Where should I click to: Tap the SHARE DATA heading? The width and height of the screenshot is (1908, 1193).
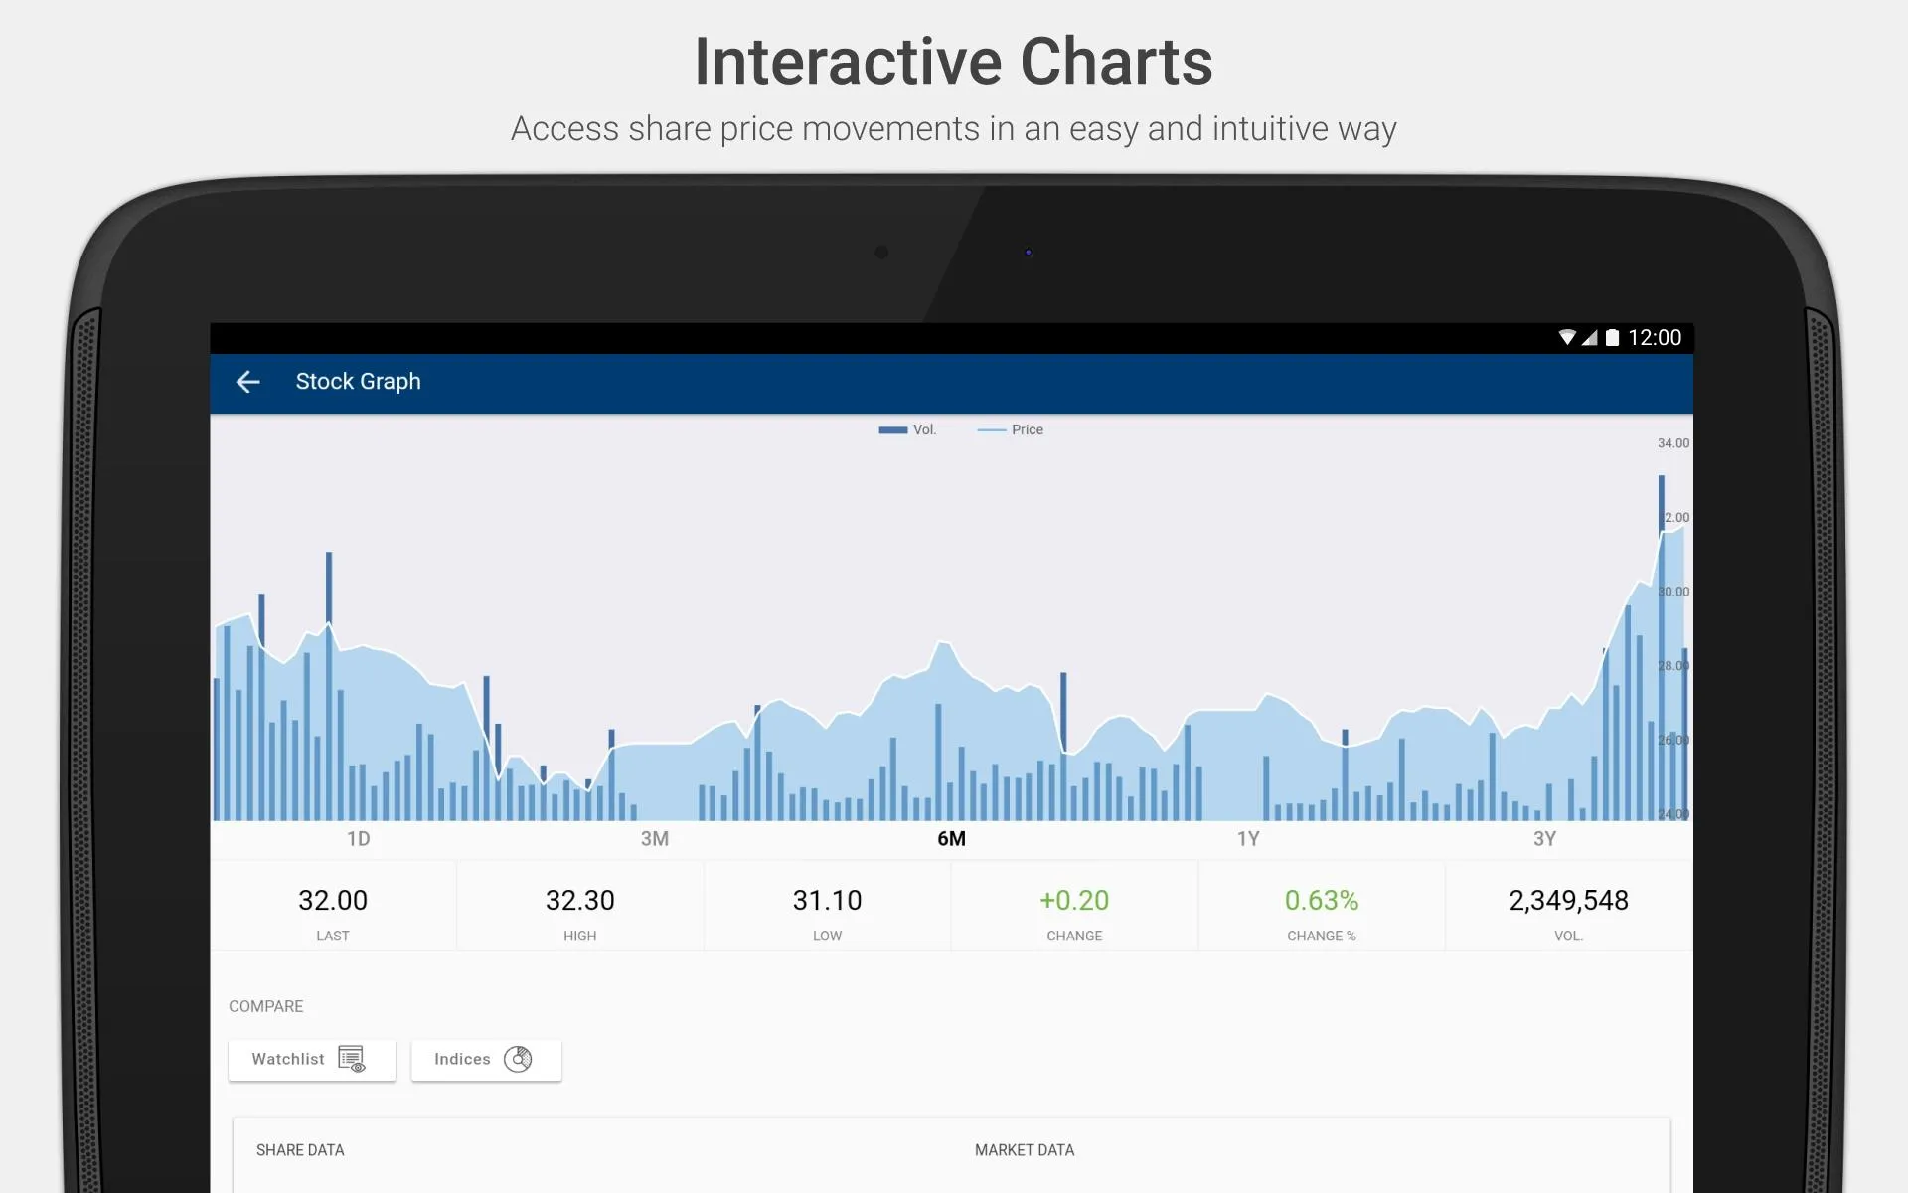click(x=300, y=1150)
